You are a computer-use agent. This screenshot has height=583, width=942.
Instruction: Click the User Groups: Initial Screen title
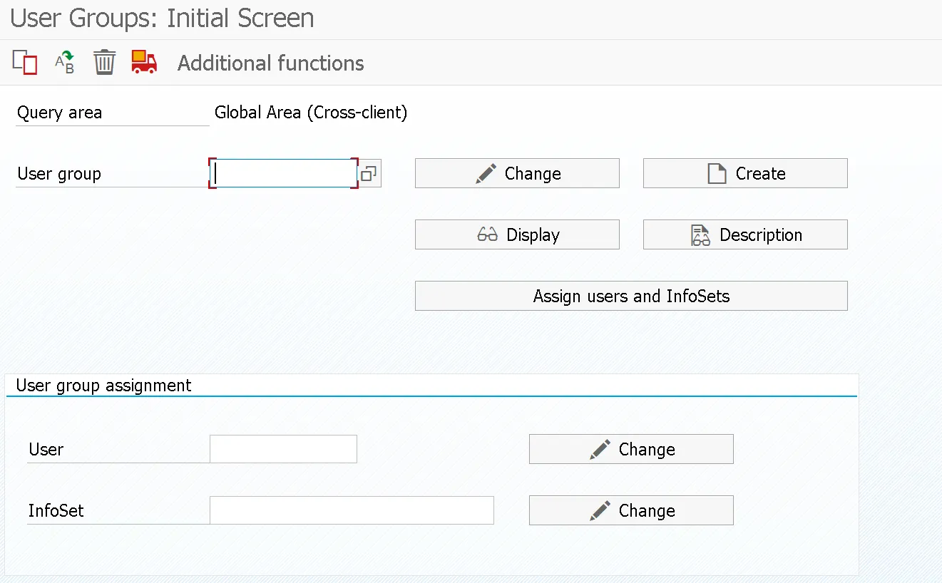pos(162,19)
